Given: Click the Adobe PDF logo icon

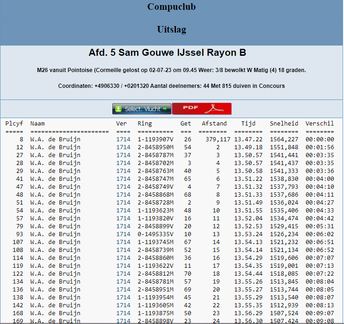Looking at the screenshot, I should point(214,109).
